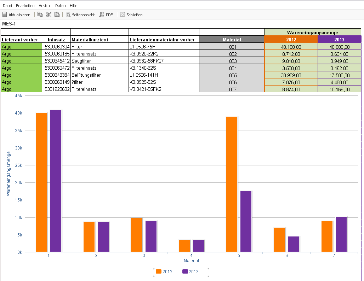Click the purple 2013 column header
This screenshot has width=364, height=281.
[340, 39]
